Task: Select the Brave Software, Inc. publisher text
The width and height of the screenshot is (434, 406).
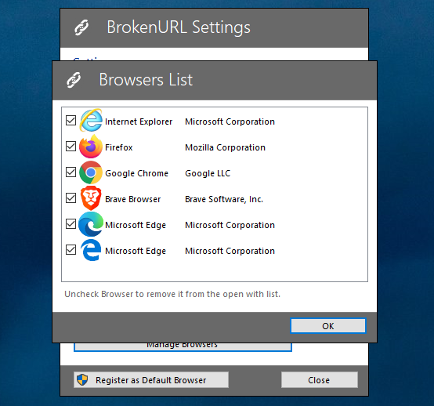Action: [224, 199]
